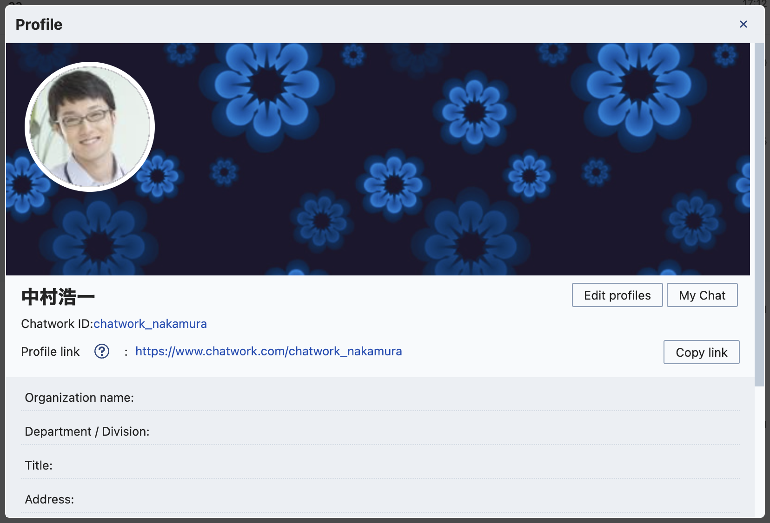Click the Department / Division field row
770x523 pixels.
point(87,431)
